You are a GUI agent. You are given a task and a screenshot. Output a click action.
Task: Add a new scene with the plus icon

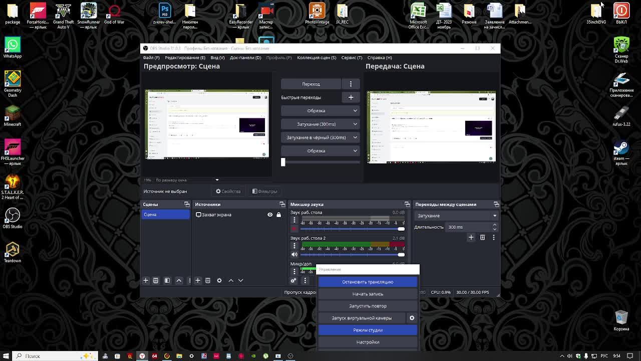146,280
